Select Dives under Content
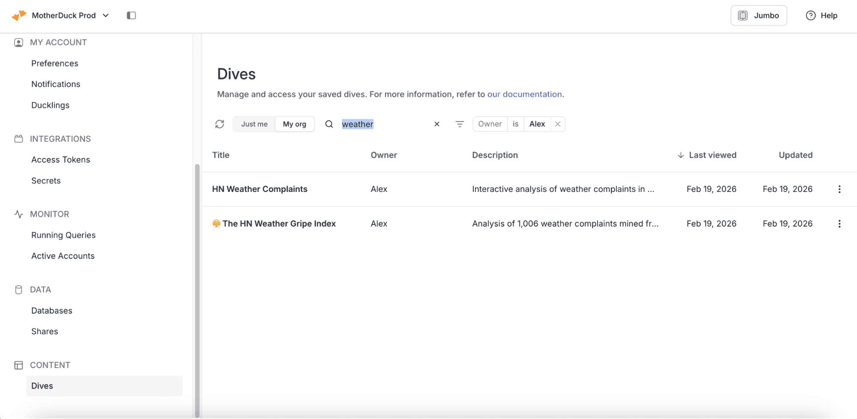The height and width of the screenshot is (419, 857). 42,386
